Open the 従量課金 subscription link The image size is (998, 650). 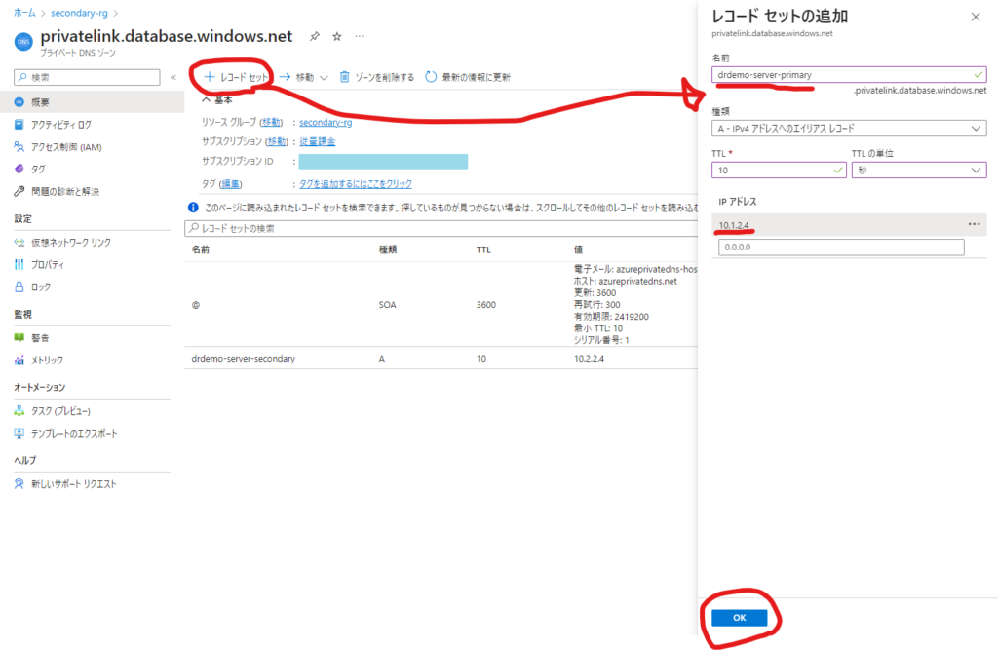point(318,141)
